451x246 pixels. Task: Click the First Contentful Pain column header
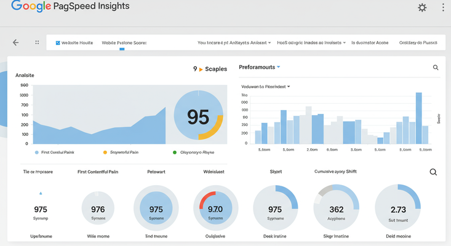tap(98, 172)
